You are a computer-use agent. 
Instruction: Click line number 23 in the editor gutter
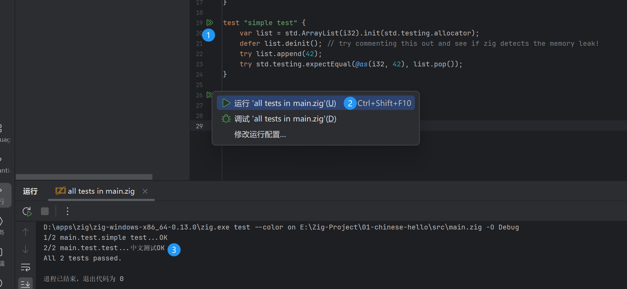[199, 64]
